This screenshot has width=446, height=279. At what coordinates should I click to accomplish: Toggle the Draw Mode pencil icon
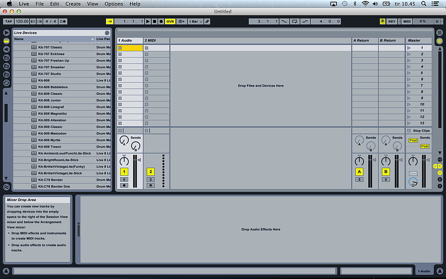207,21
